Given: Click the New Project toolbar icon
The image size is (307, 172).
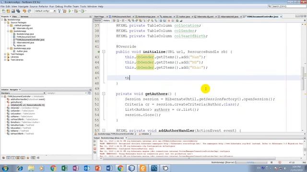Looking at the screenshot, I should point(9,11).
